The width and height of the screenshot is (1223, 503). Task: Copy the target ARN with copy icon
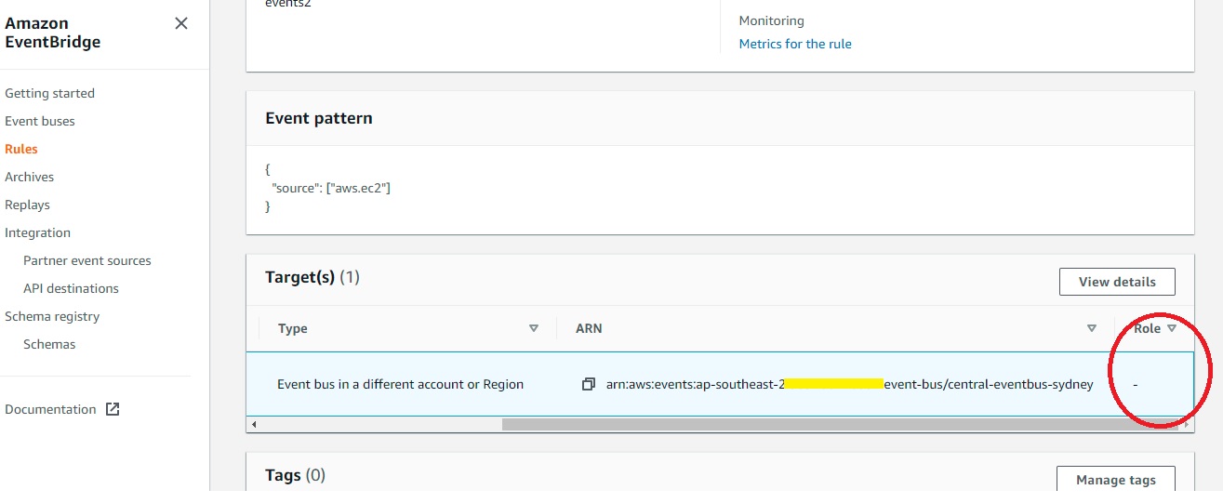(x=588, y=384)
